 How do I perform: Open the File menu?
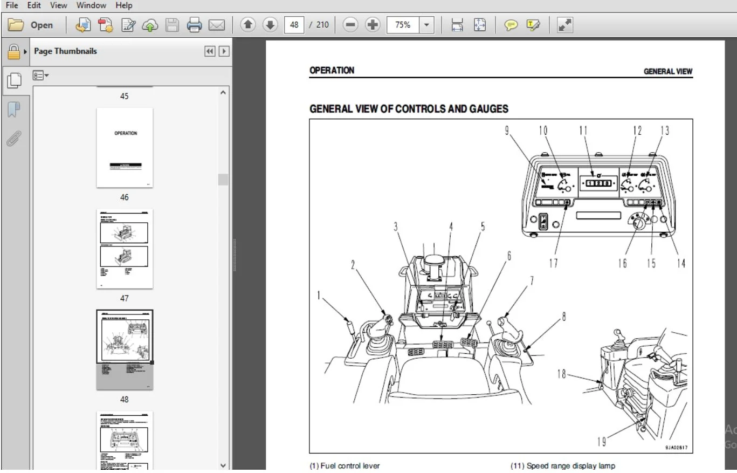point(12,5)
